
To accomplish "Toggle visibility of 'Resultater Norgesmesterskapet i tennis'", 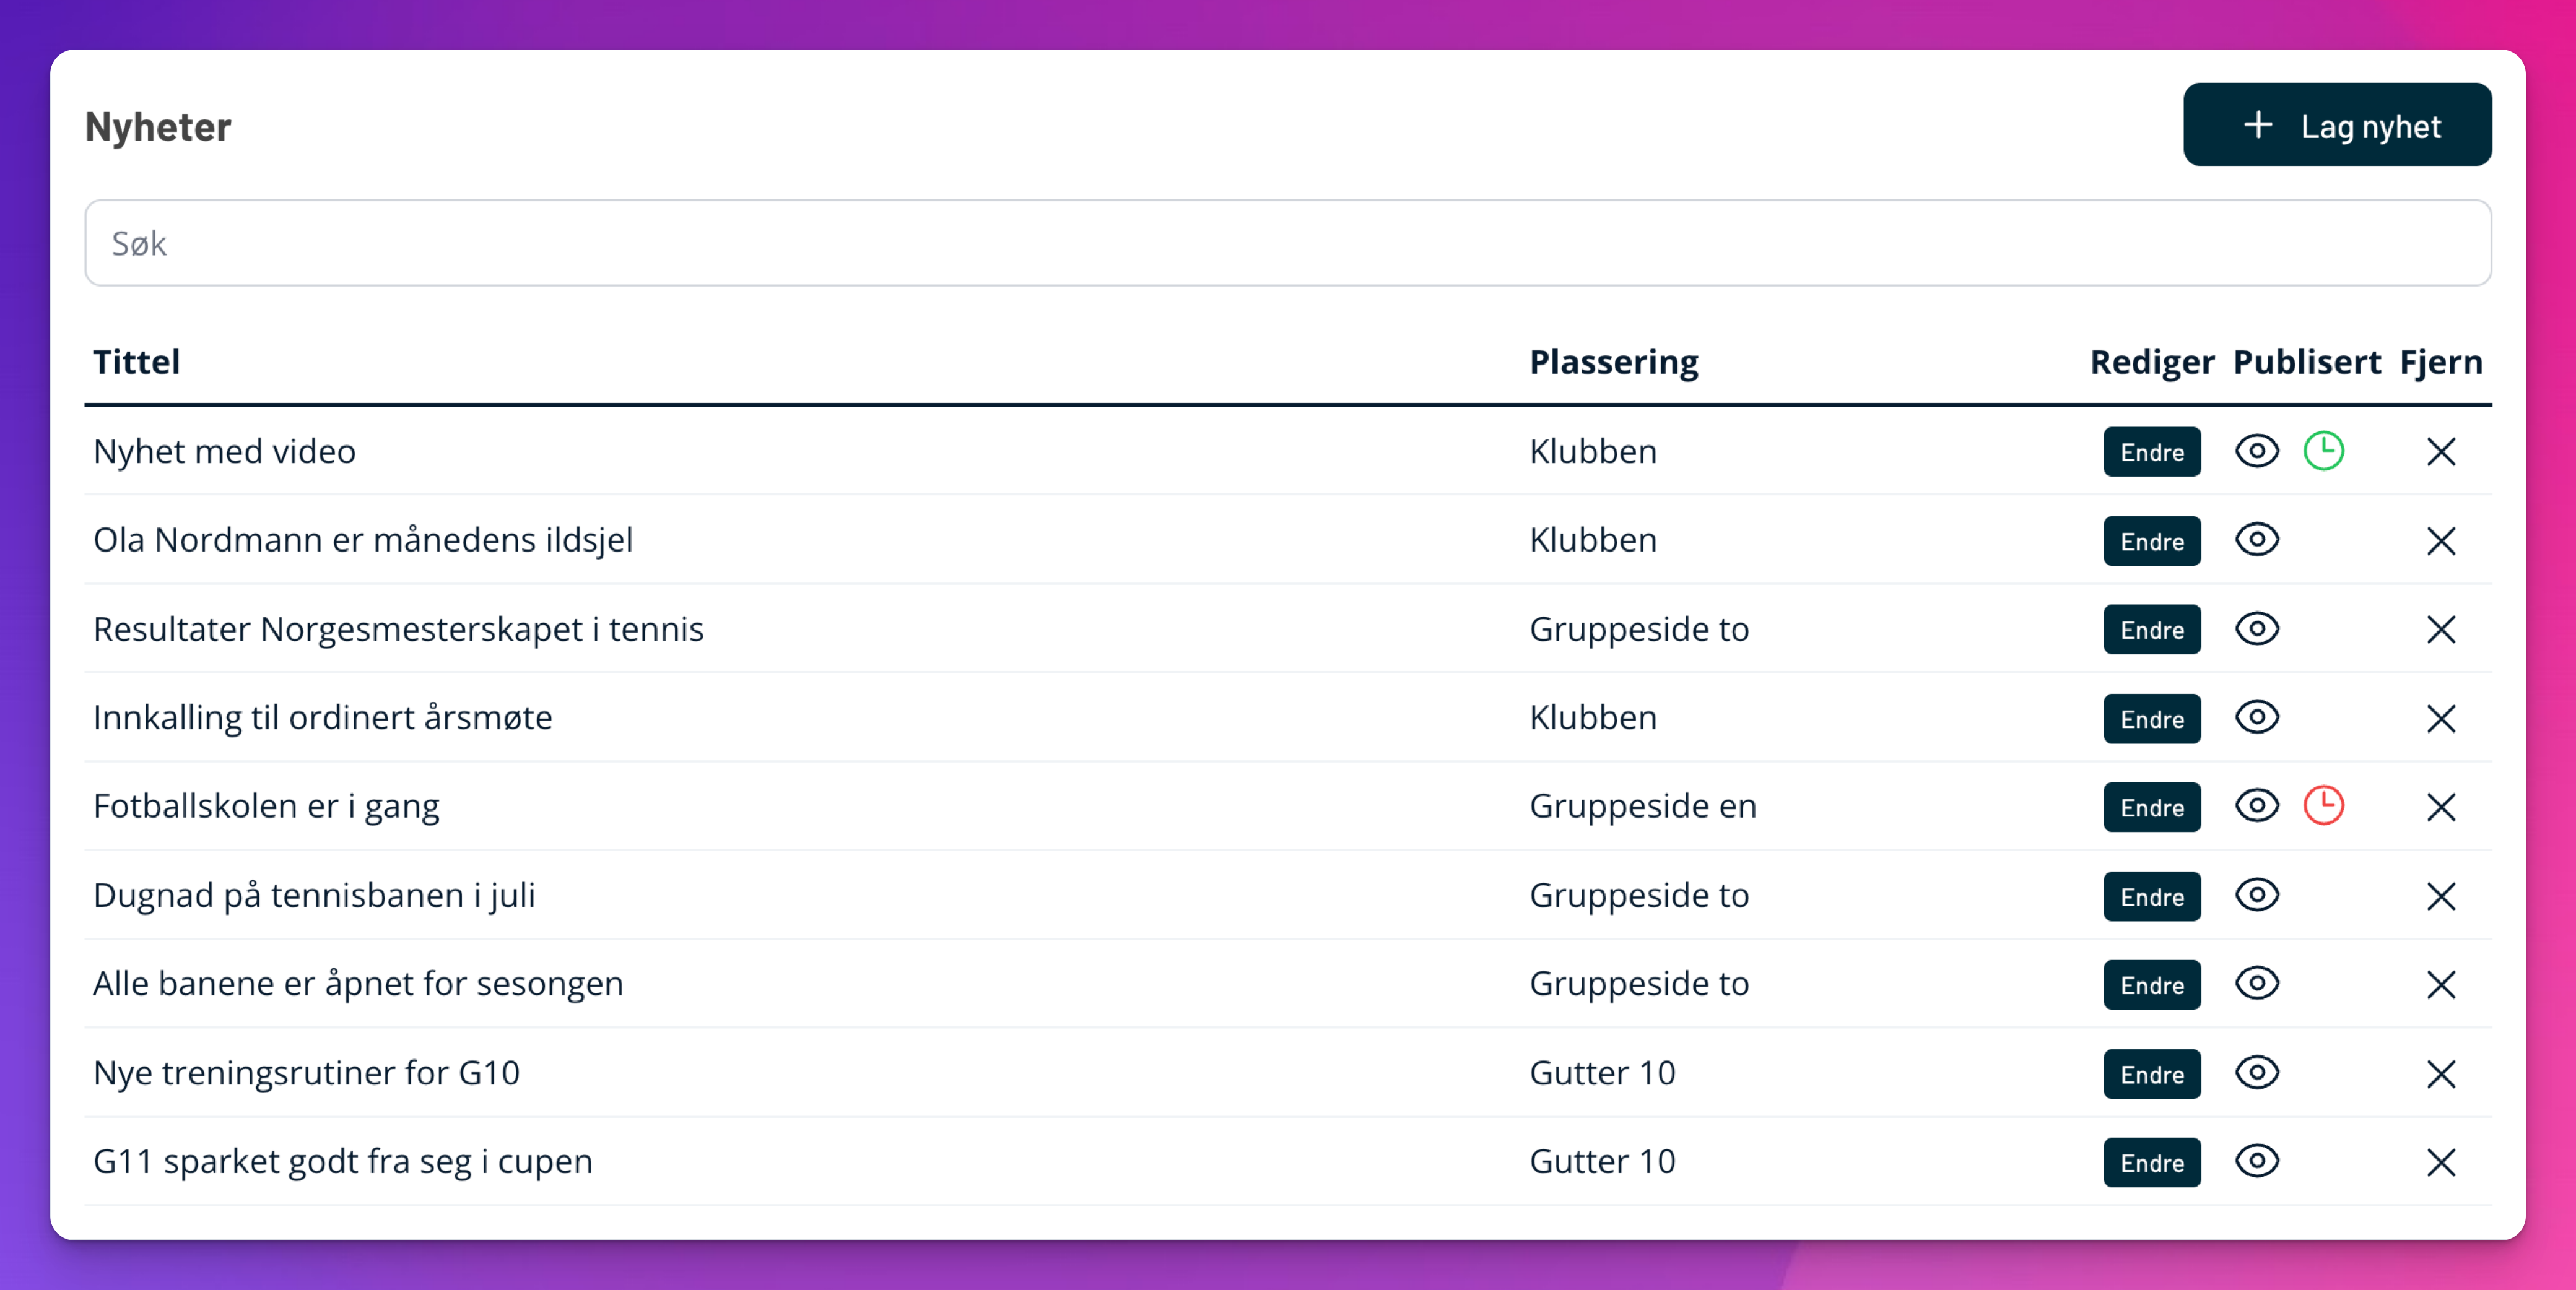I will (x=2256, y=629).
